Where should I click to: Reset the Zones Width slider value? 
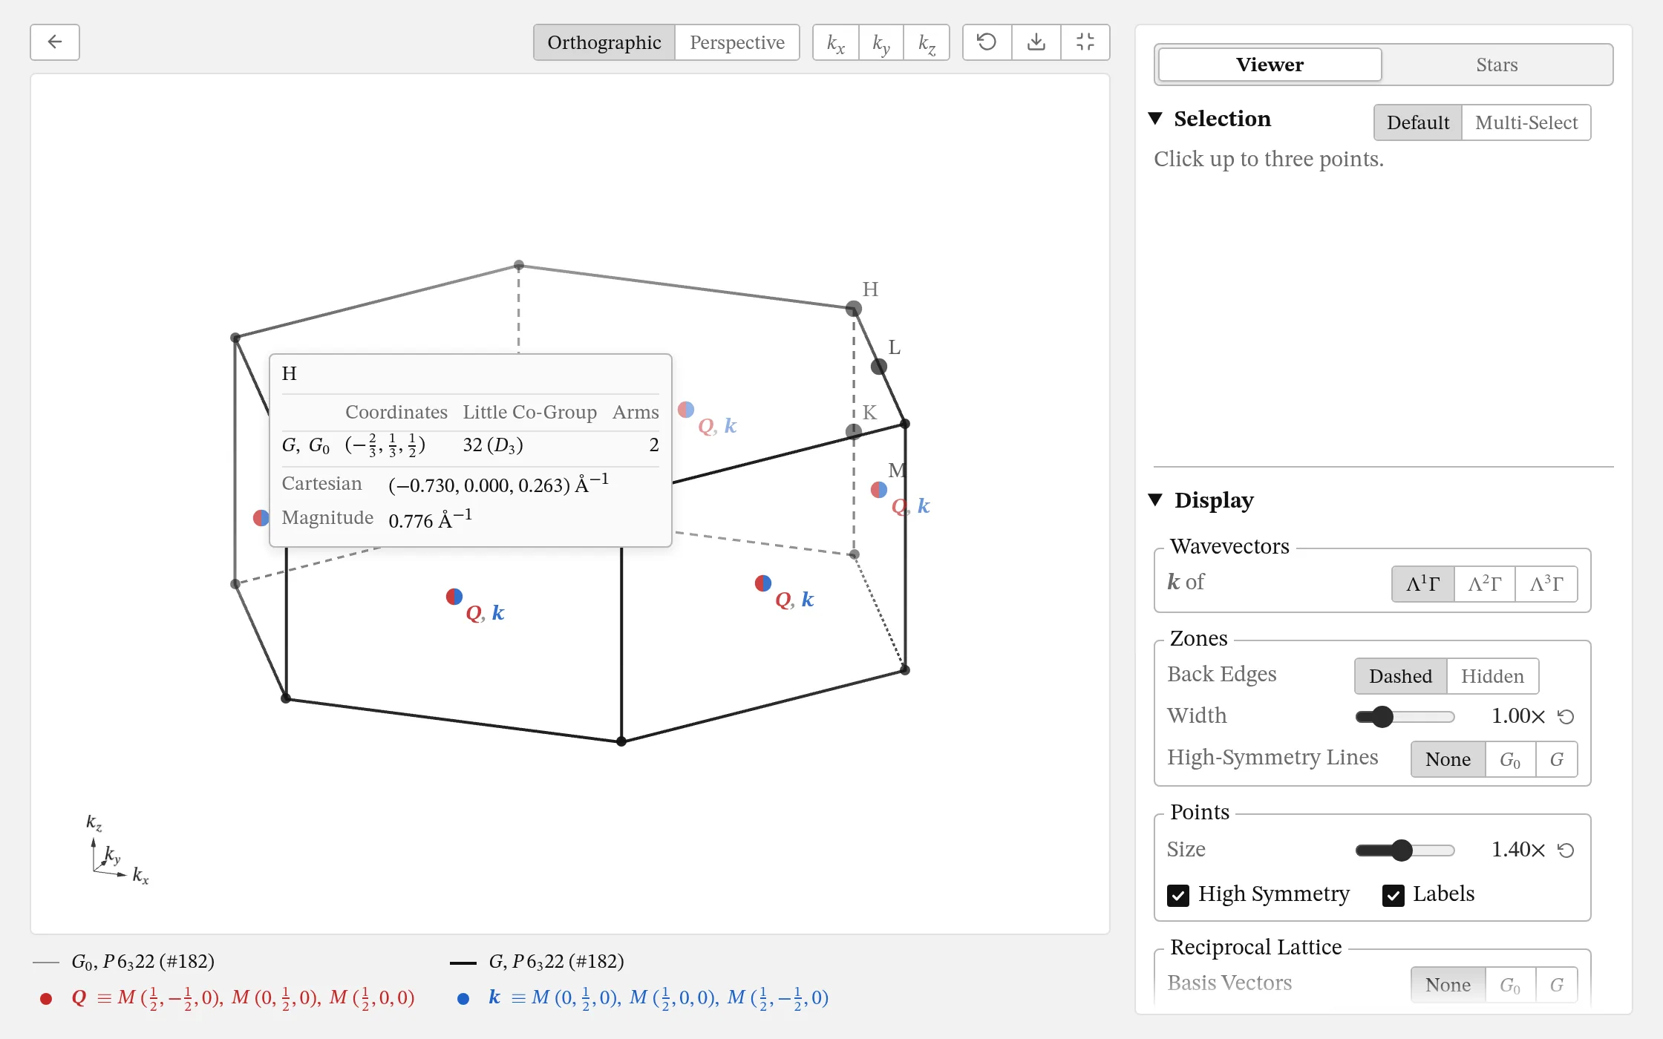click(1566, 716)
